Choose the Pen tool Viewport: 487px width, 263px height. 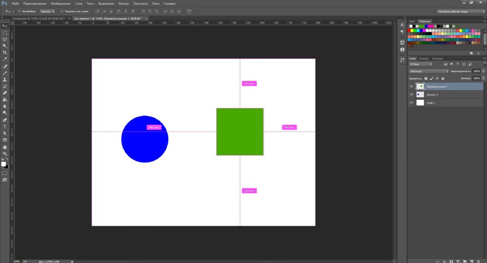(5, 120)
